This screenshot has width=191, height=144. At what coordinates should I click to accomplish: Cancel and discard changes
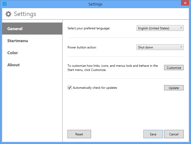pos(174,134)
